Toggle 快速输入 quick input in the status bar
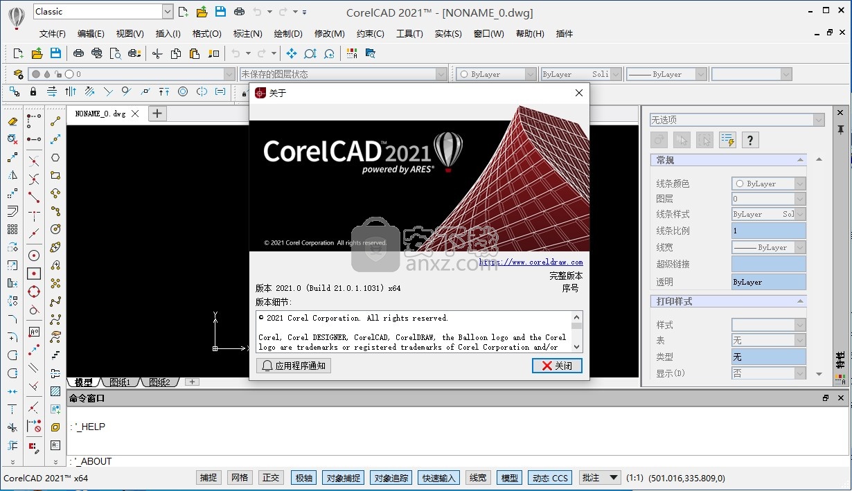Viewport: 852px width, 491px height. pyautogui.click(x=439, y=478)
